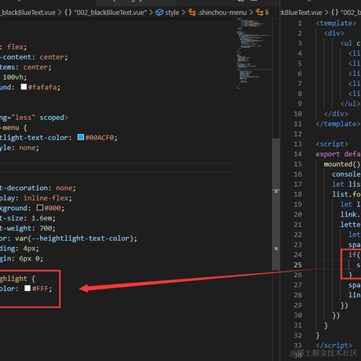Open the #fafafa color swatch picker
This screenshot has height=361, width=361.
pos(24,86)
